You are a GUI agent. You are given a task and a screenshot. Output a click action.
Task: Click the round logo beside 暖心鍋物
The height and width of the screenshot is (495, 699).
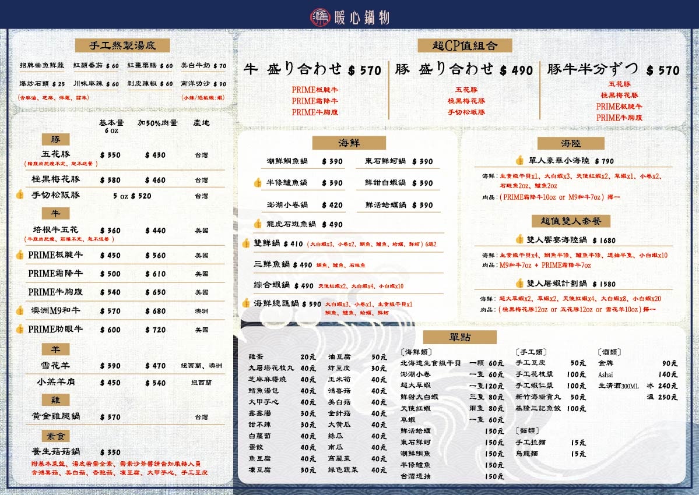[319, 17]
